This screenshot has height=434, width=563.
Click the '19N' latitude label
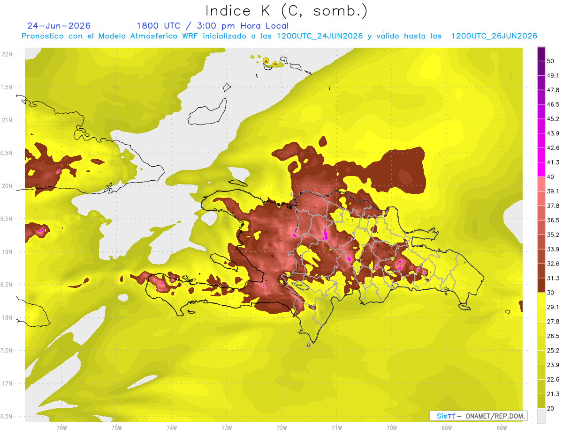8,251
